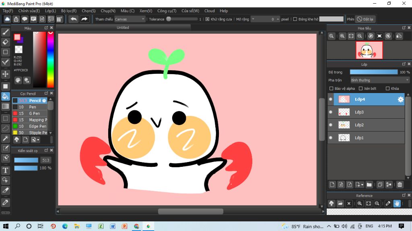Click the Undo arrow in the toolbar
Screen dimensions: 412x231
[x=73, y=19]
